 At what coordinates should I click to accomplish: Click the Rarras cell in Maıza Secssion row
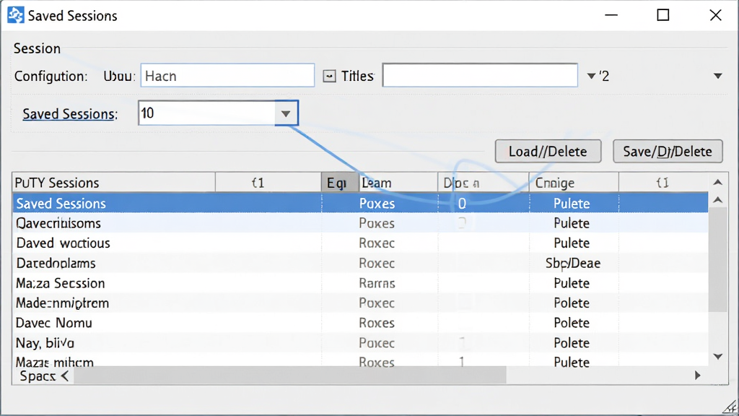[x=377, y=283]
